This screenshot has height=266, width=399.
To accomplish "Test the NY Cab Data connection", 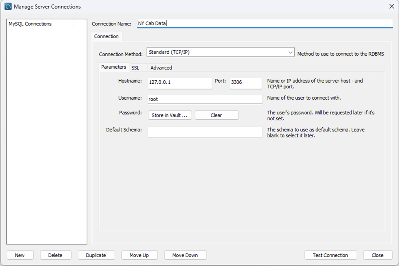I will coord(331,255).
